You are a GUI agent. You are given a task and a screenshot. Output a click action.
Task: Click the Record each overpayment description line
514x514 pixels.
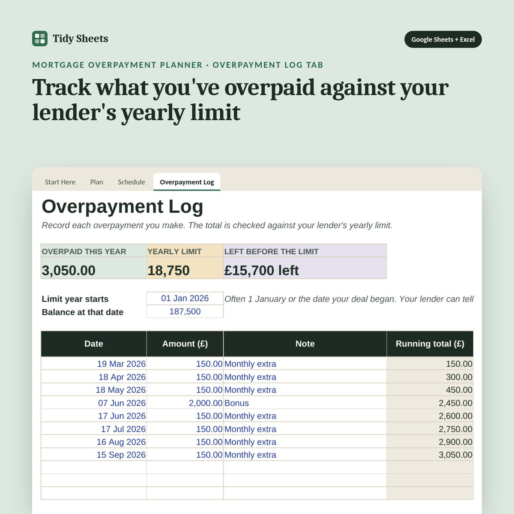click(x=217, y=225)
